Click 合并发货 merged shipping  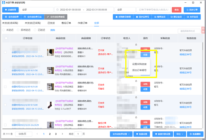click(193, 17)
